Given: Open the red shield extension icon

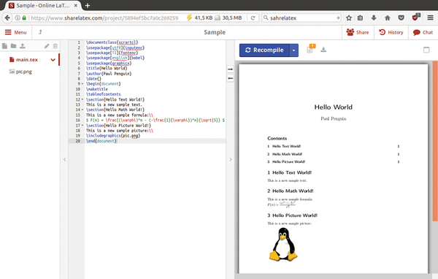Looking at the screenshot, I should 415,18.
